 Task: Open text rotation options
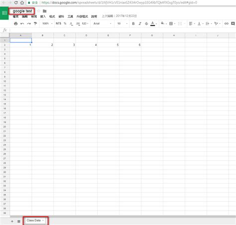coord(217,23)
